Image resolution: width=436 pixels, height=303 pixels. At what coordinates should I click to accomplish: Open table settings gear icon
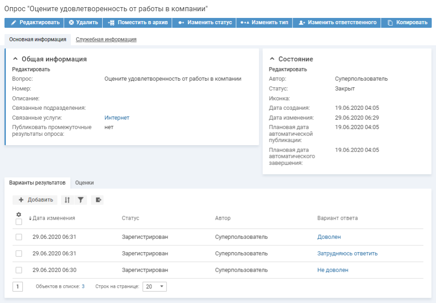(19, 215)
